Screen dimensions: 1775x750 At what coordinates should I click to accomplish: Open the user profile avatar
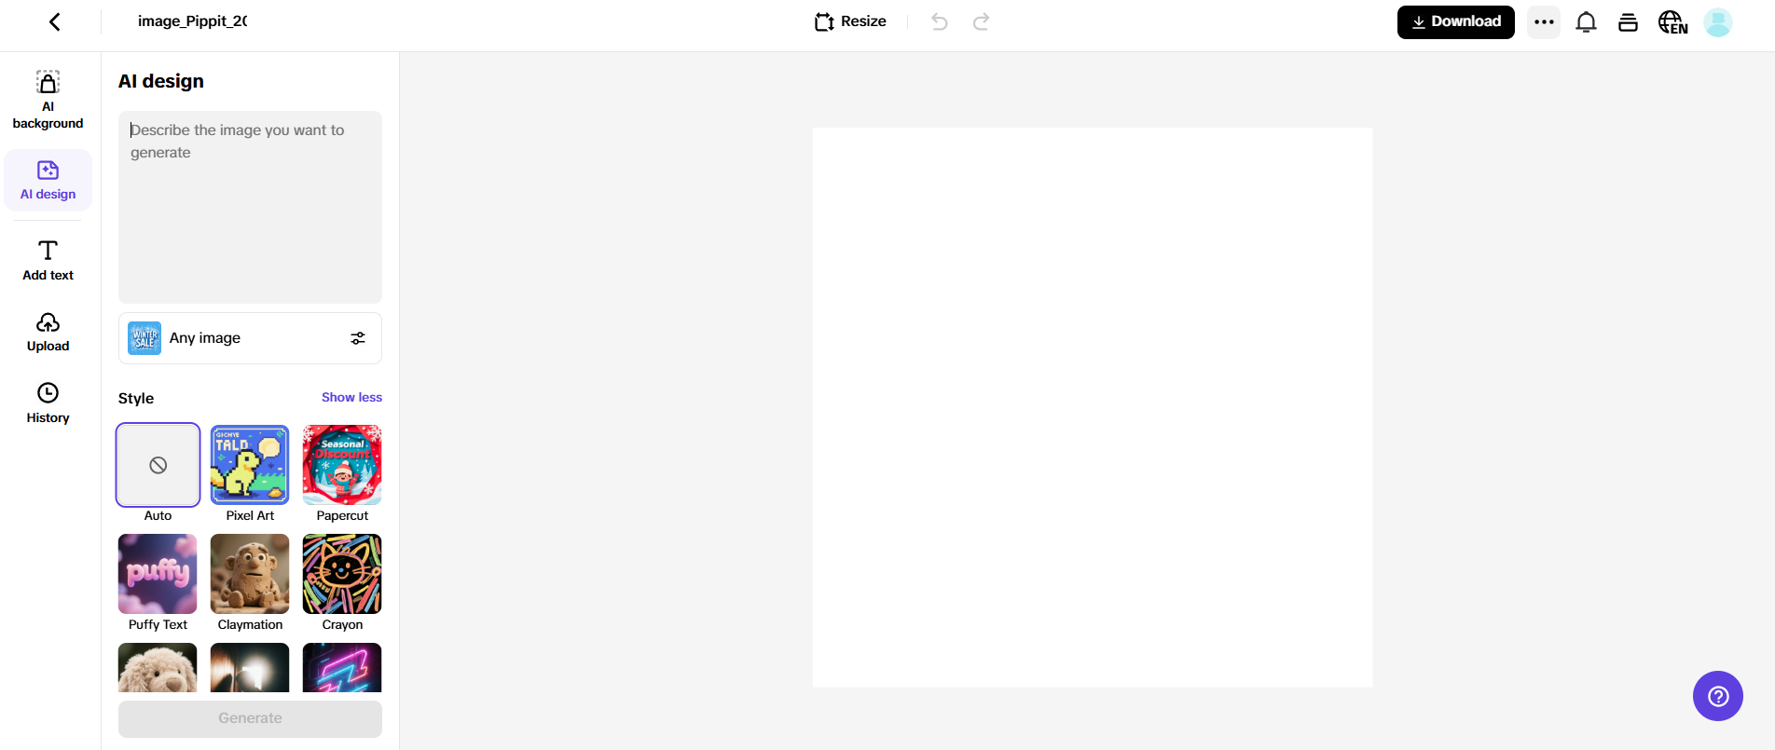[1718, 22]
